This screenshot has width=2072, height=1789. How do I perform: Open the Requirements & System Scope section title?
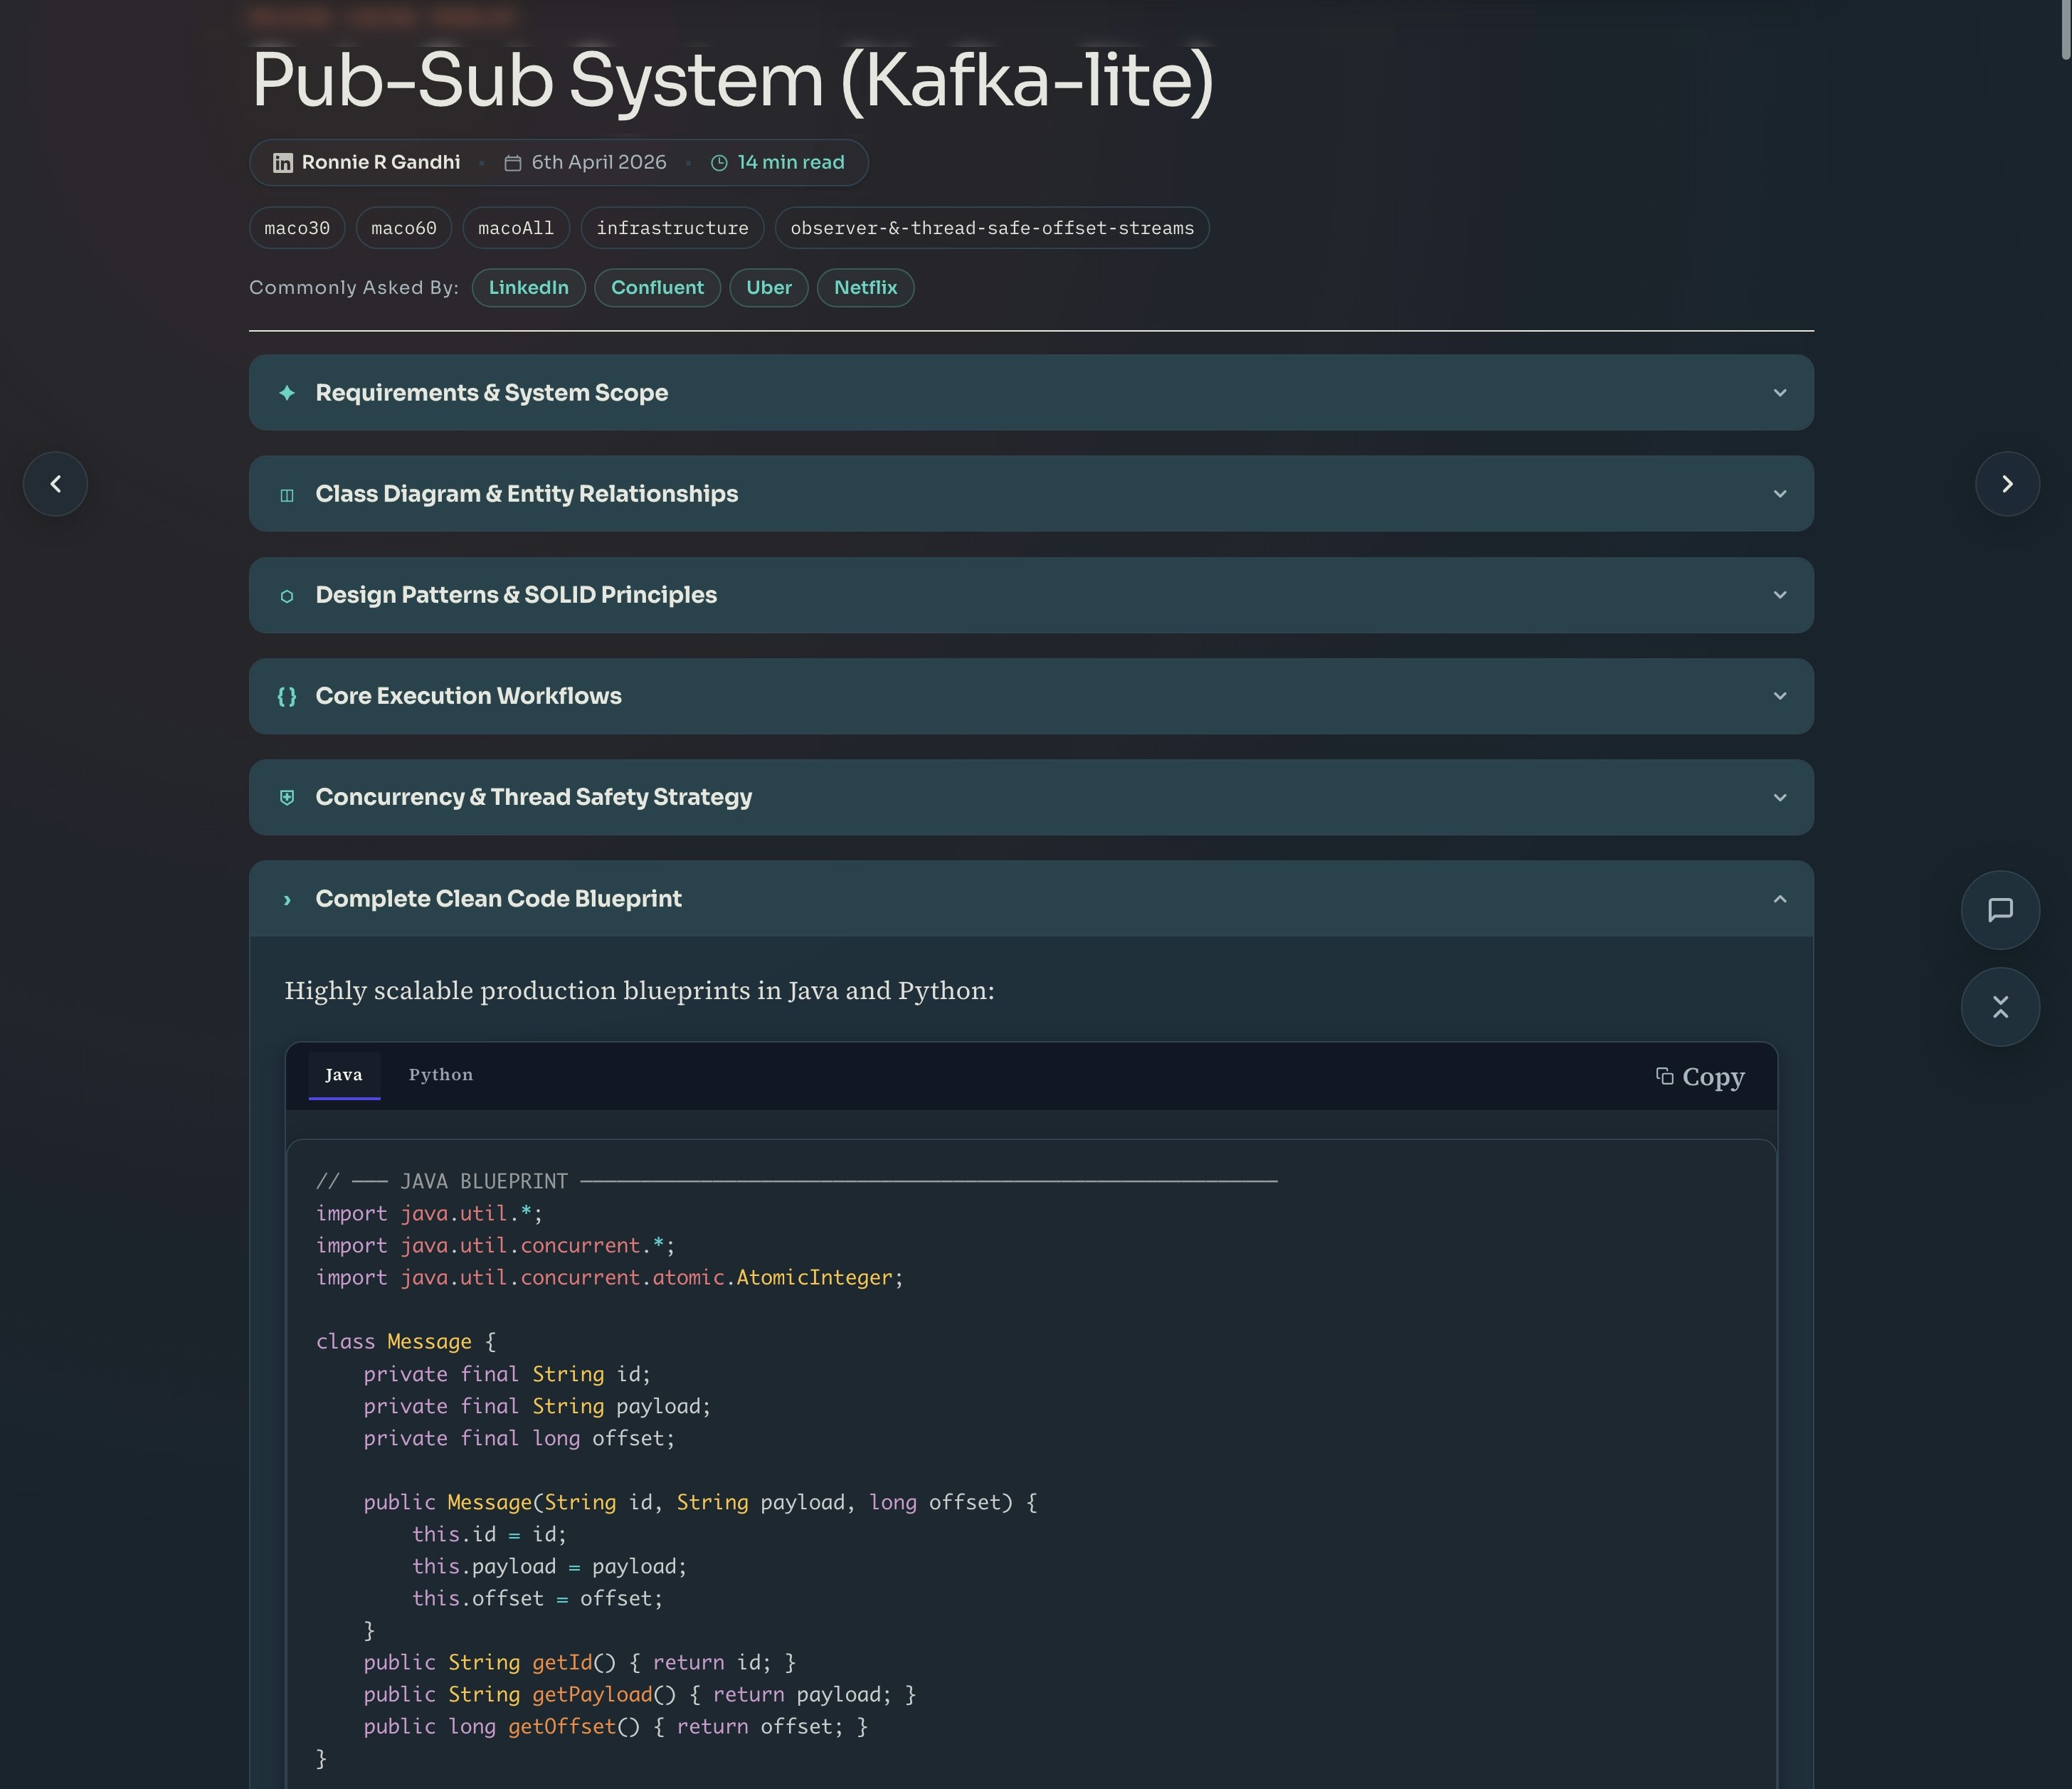tap(492, 393)
